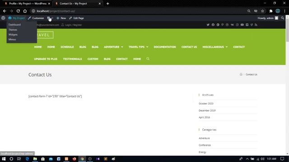Image resolution: width=289 pixels, height=162 pixels.
Task: Select Menus from My Project submenu
Action: click(x=12, y=40)
